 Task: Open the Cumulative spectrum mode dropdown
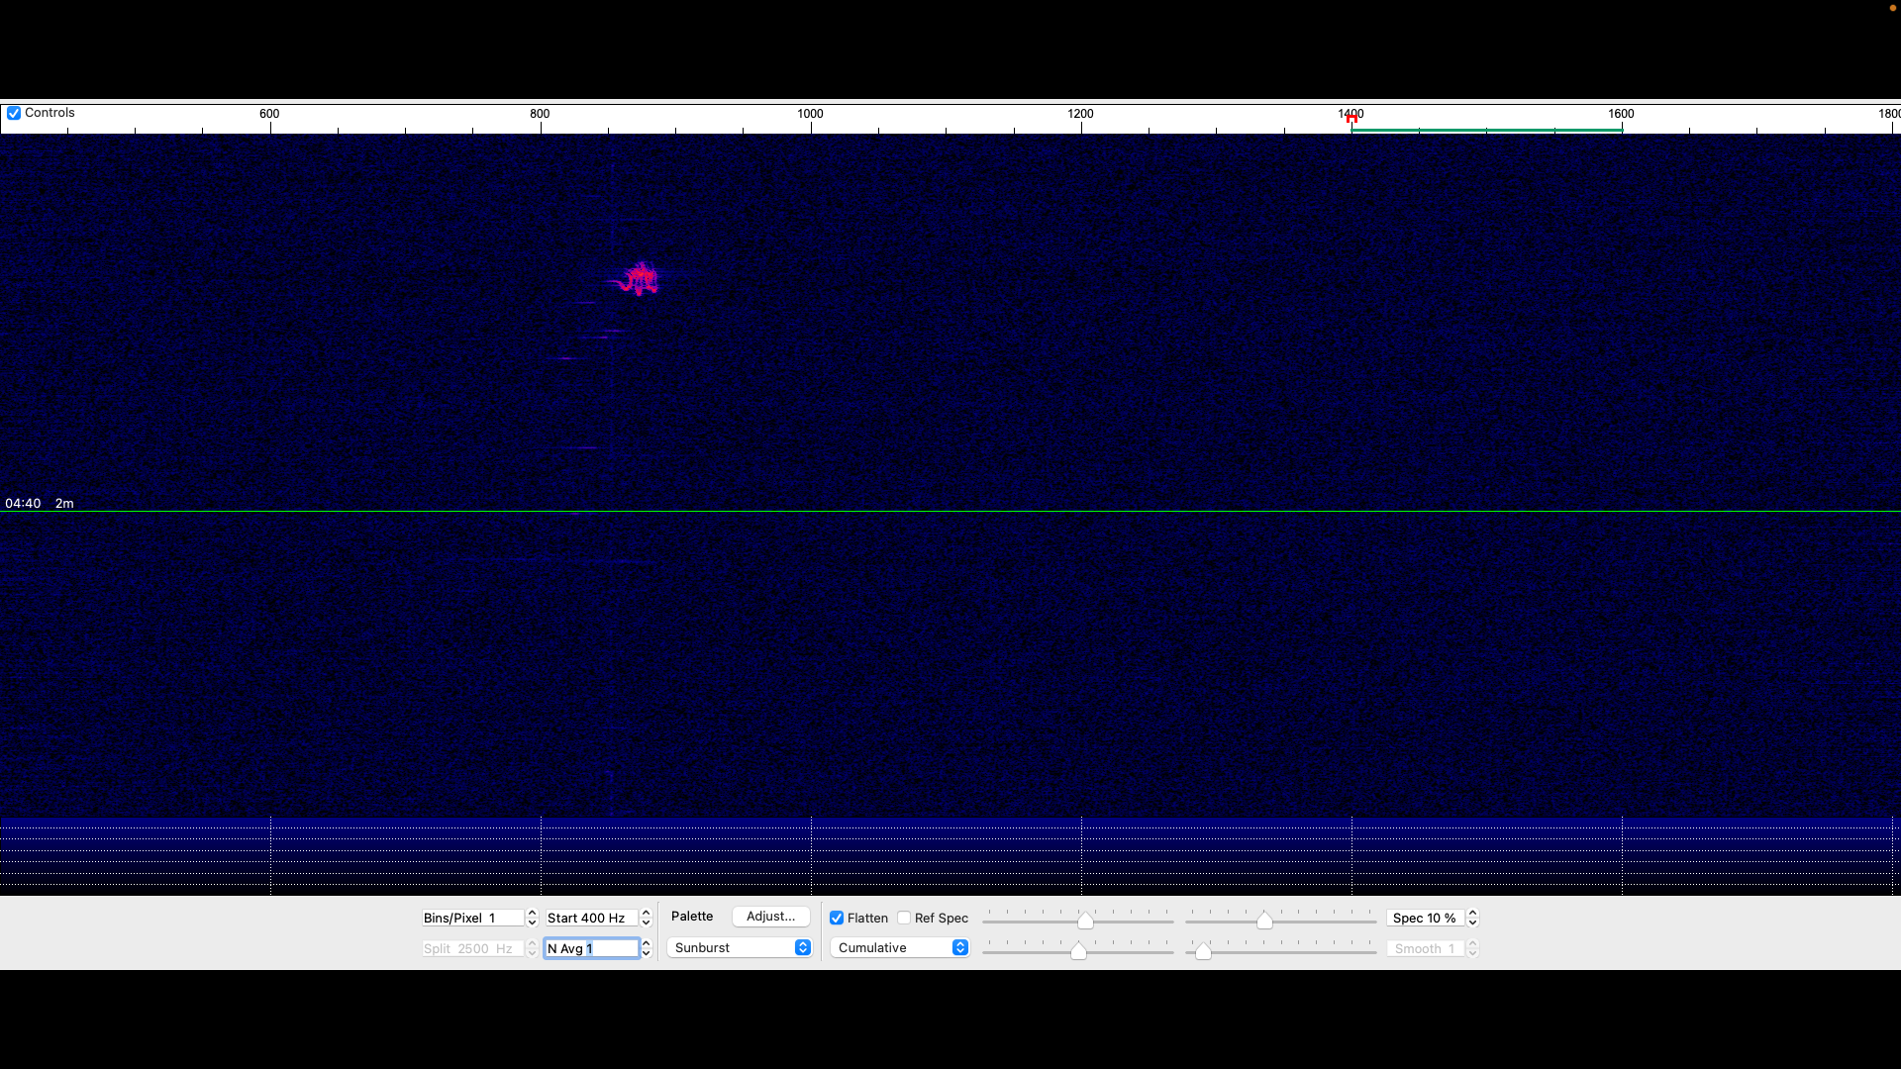(x=900, y=947)
